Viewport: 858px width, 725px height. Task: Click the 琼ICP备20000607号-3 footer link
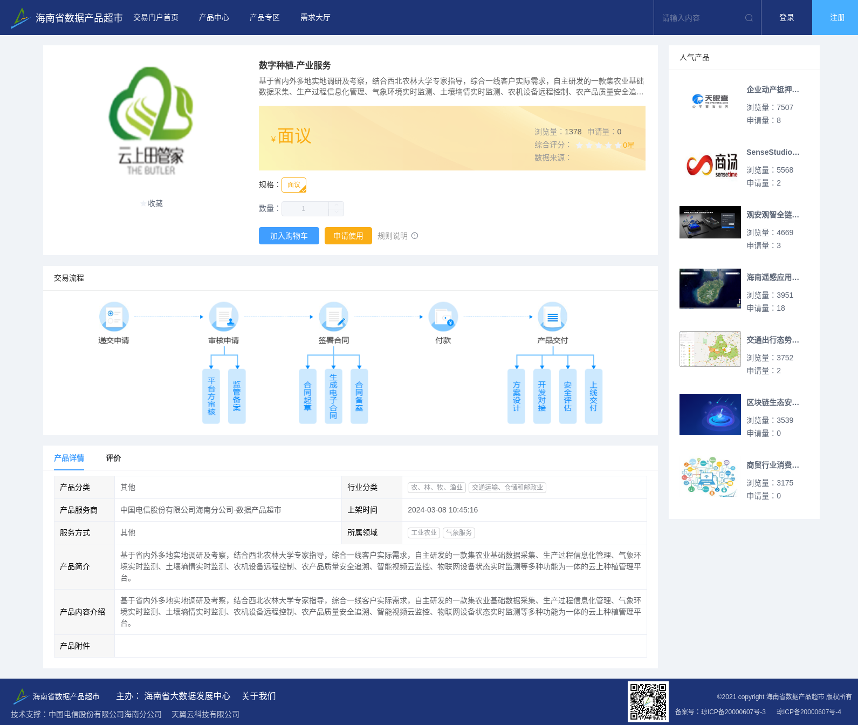733,712
